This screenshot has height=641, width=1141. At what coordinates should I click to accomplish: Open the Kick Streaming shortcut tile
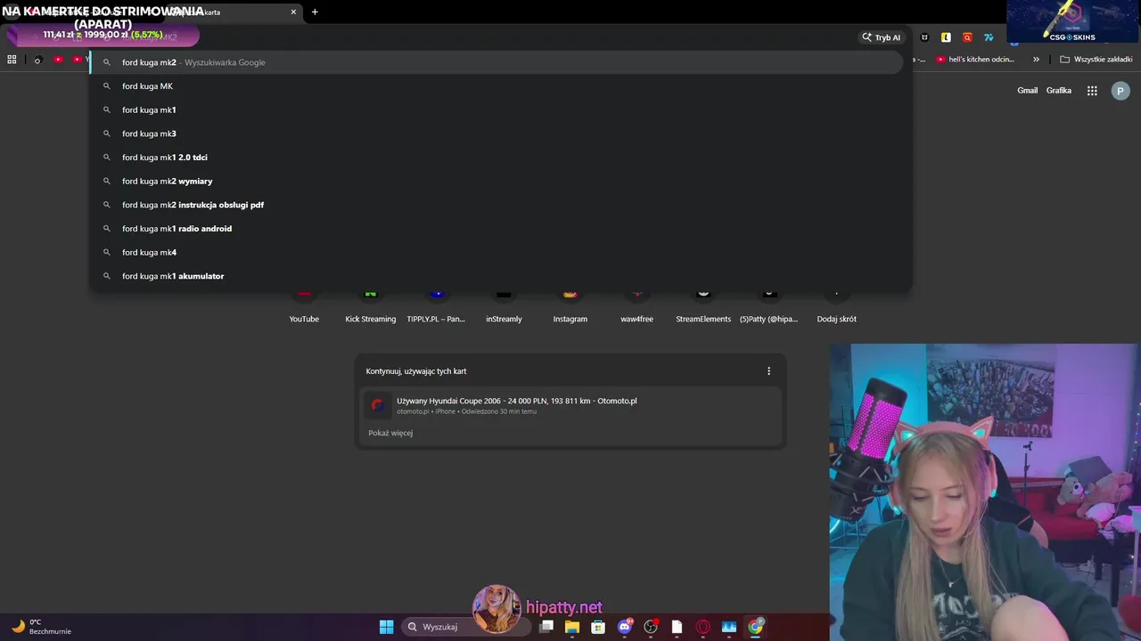coord(370,307)
